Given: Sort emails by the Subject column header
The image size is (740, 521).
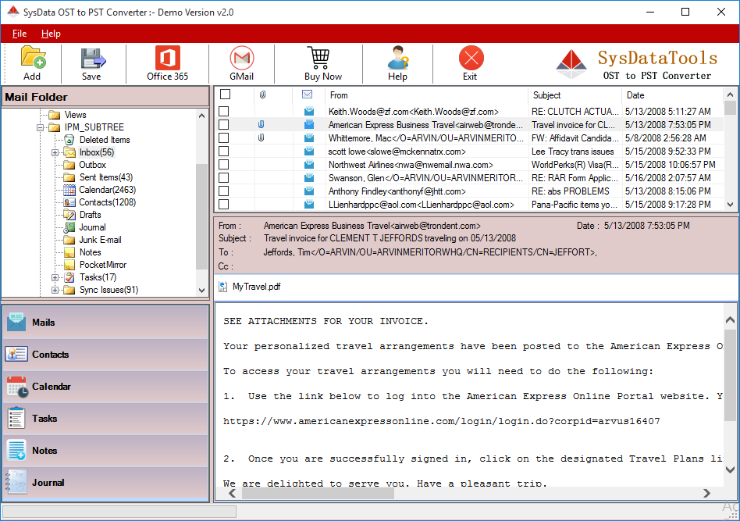Looking at the screenshot, I should click(x=575, y=95).
